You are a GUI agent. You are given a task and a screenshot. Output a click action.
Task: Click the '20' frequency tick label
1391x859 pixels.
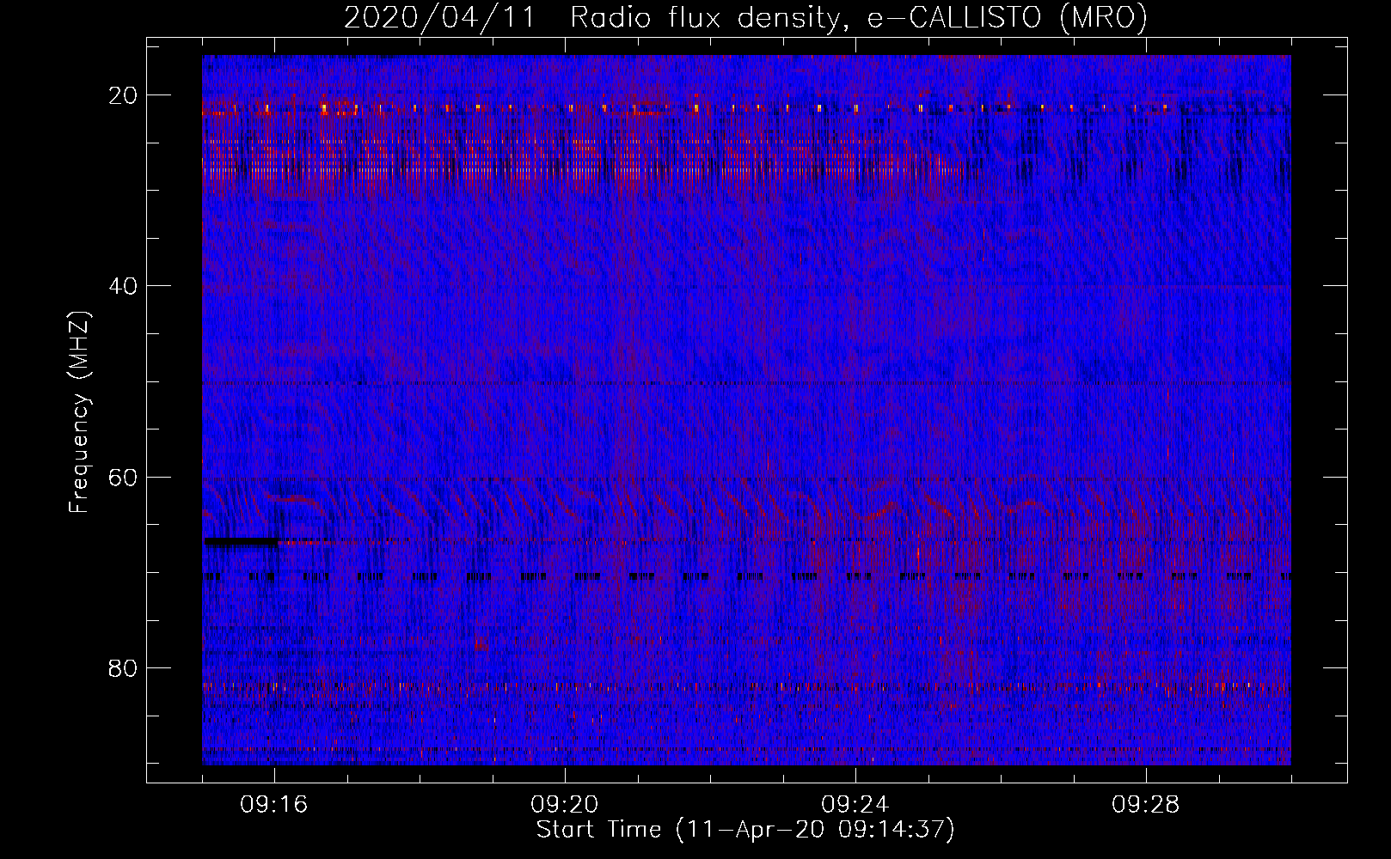pos(124,95)
